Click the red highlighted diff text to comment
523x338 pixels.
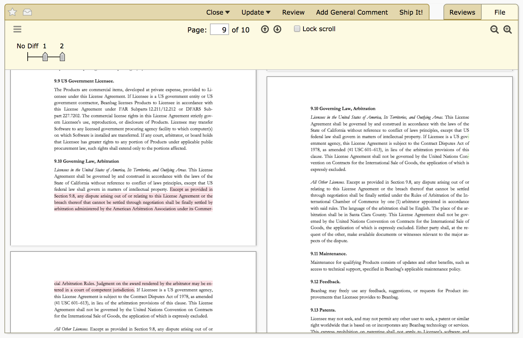coord(133,199)
